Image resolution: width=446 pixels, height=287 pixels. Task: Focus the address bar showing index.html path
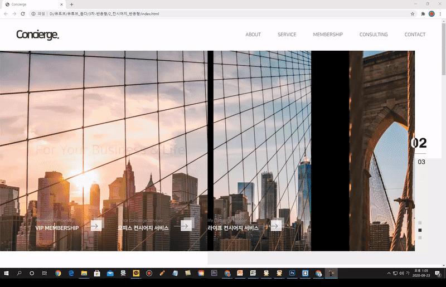[x=222, y=13]
